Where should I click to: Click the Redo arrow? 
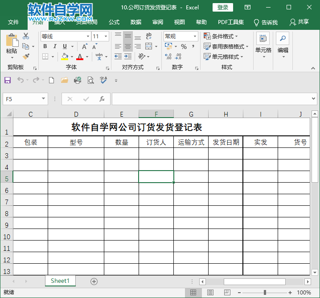pyautogui.click(x=36, y=80)
